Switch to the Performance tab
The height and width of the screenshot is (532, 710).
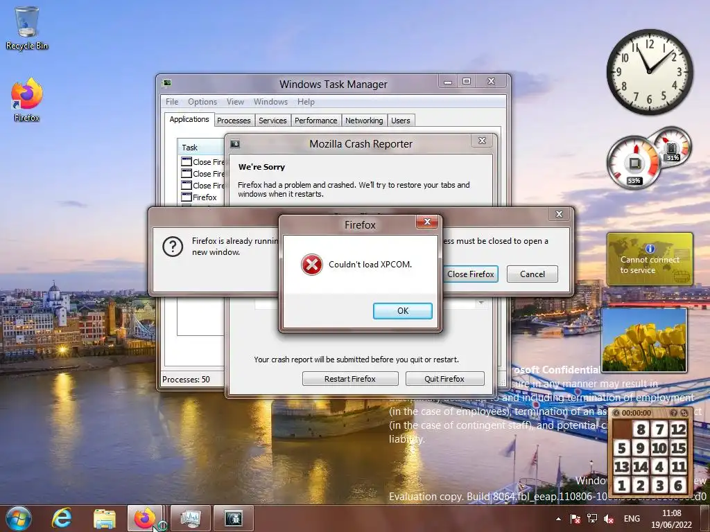pyautogui.click(x=315, y=121)
